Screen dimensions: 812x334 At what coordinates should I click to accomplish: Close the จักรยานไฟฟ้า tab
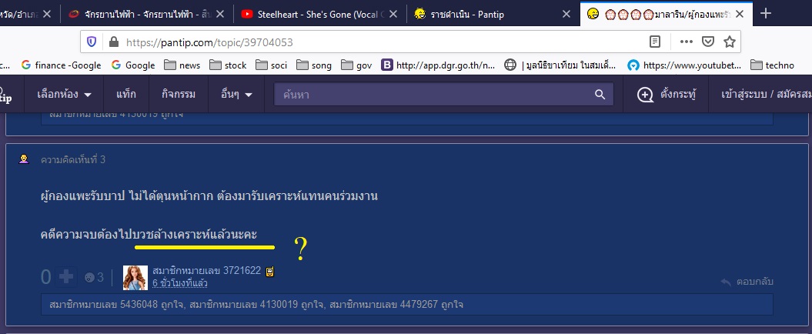(219, 14)
